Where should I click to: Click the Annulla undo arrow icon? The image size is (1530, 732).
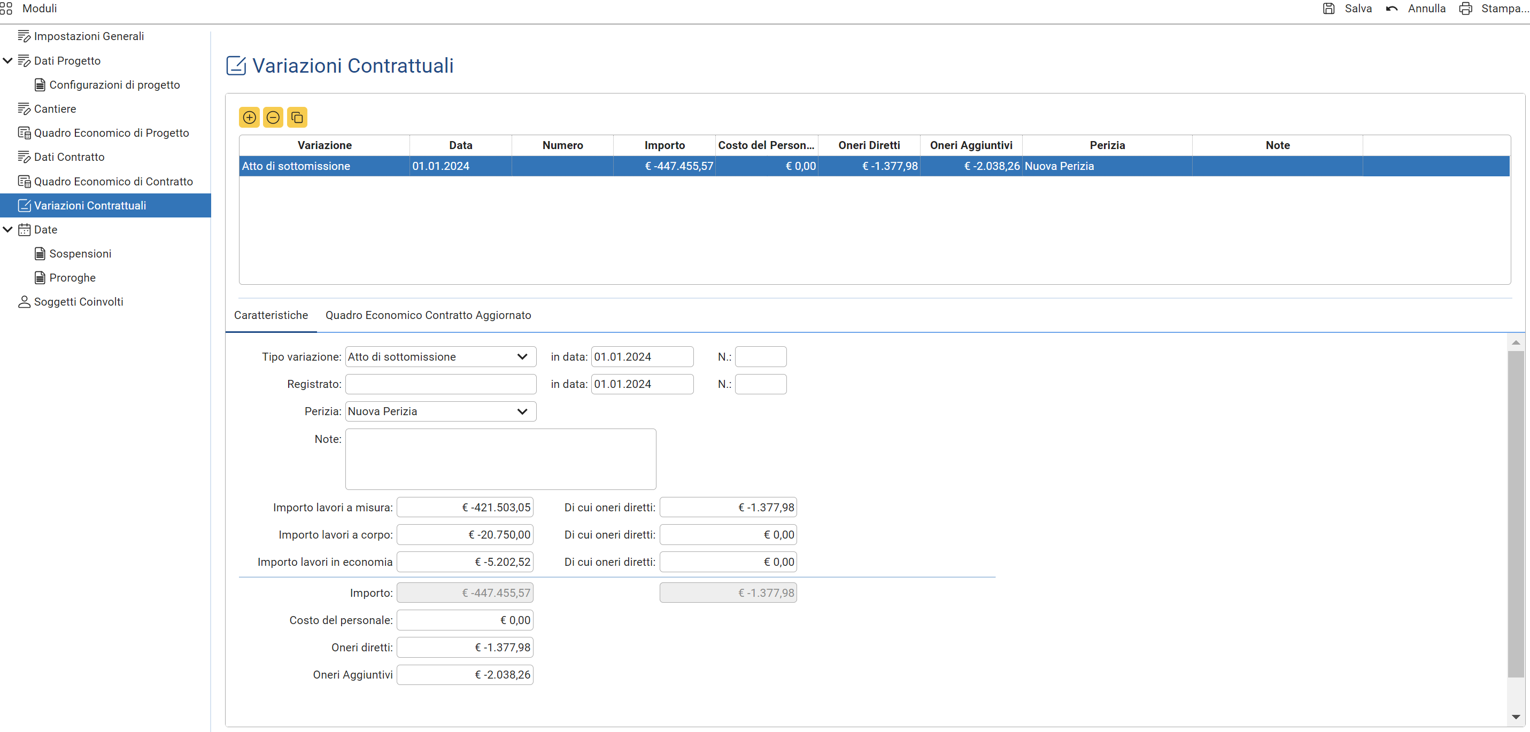[1392, 9]
